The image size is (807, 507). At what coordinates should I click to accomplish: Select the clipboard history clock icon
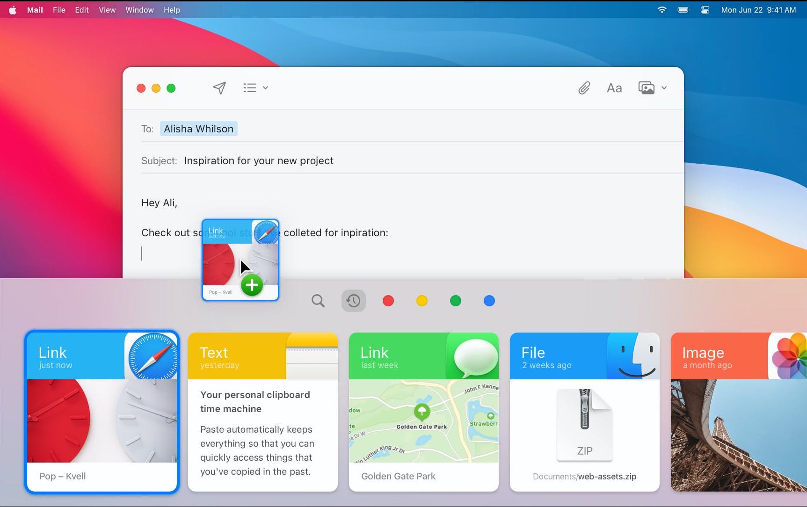pos(353,301)
